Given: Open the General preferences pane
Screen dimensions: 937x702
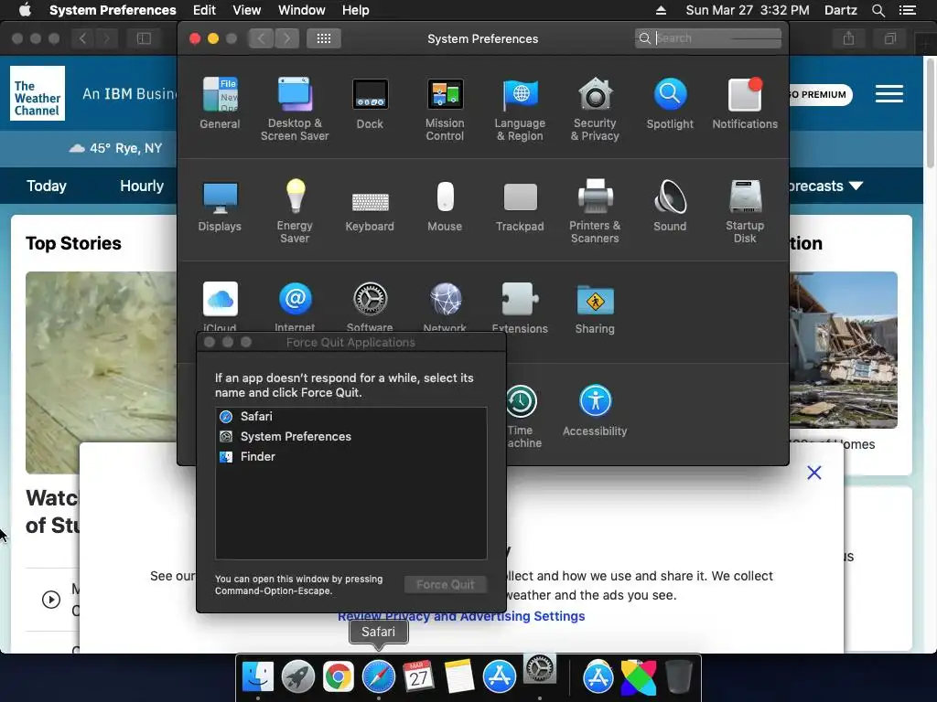Looking at the screenshot, I should click(x=220, y=103).
